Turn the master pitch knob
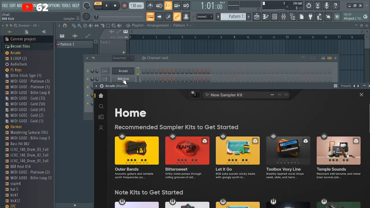The width and height of the screenshot is (370, 208). point(86,17)
